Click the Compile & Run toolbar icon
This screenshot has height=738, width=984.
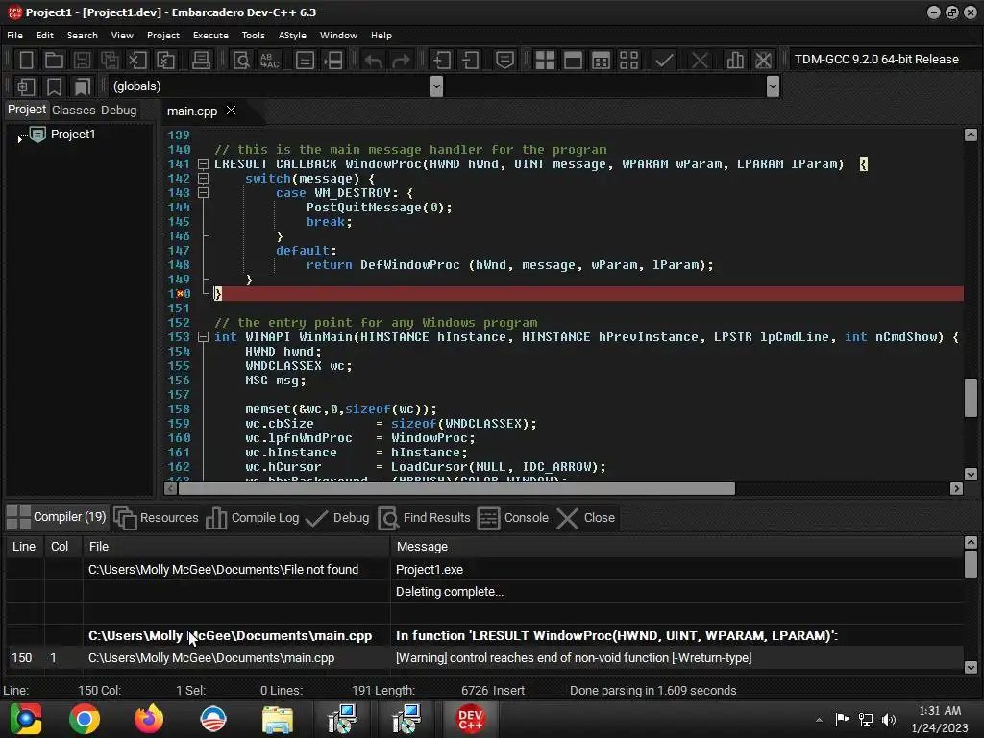point(602,61)
